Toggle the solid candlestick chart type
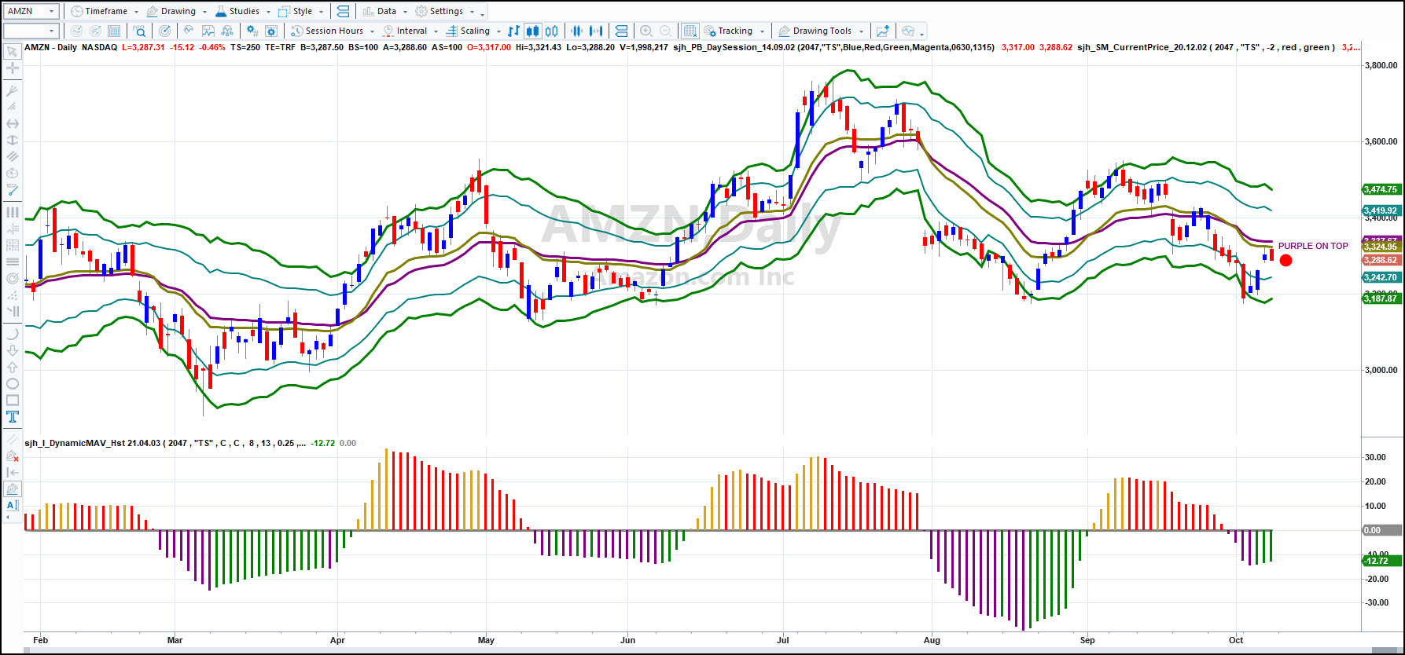This screenshot has width=1405, height=655. (533, 31)
